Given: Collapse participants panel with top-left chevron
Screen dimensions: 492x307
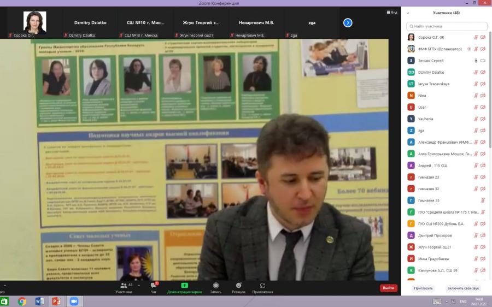Looking at the screenshot, I should [x=408, y=13].
